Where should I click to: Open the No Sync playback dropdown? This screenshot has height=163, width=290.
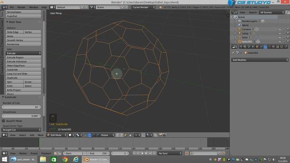169,153
